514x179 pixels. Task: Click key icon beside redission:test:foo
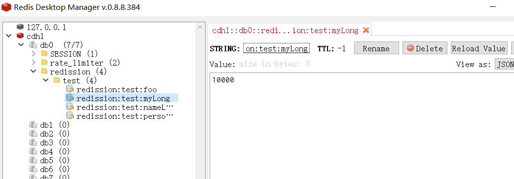click(70, 89)
